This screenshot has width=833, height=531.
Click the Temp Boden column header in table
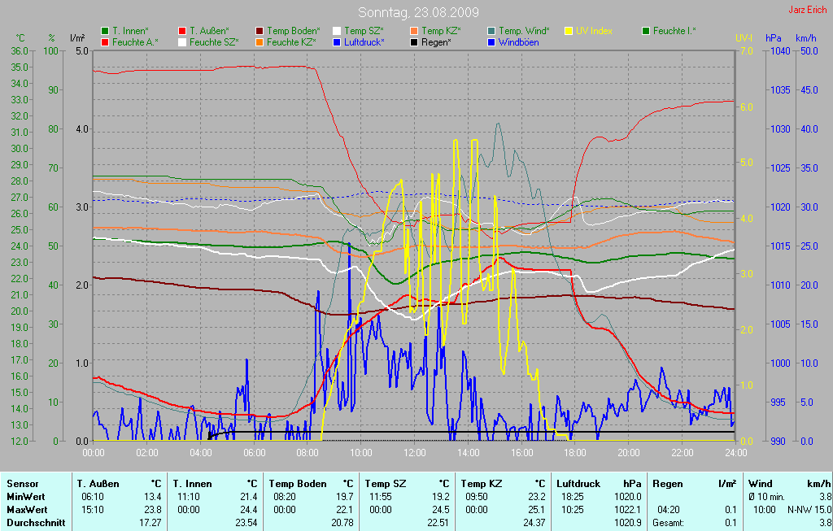[x=298, y=484]
